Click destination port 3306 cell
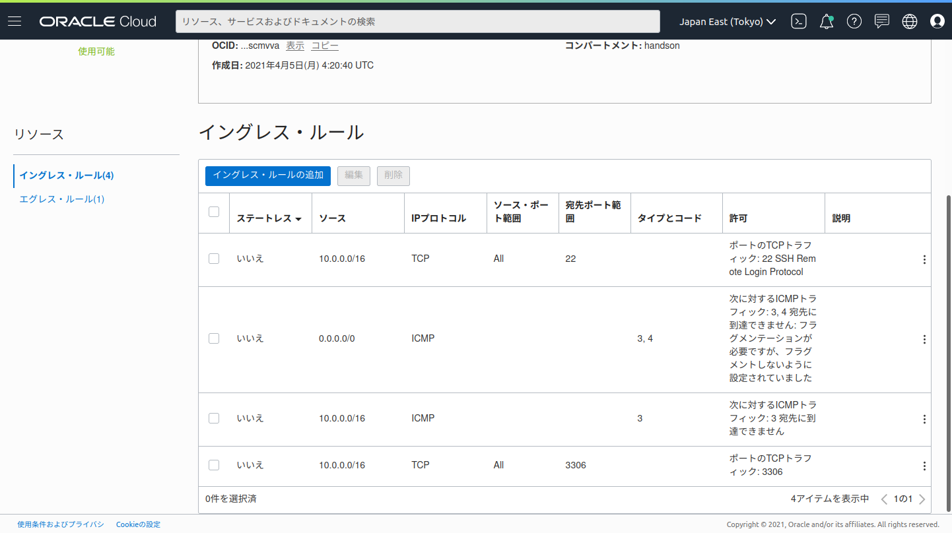The width and height of the screenshot is (952, 533). click(x=576, y=465)
